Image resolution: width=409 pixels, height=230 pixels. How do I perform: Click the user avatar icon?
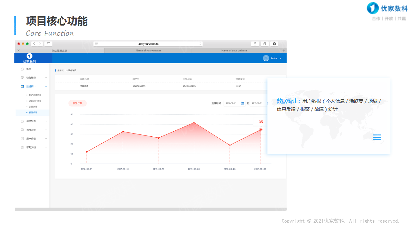click(x=266, y=58)
